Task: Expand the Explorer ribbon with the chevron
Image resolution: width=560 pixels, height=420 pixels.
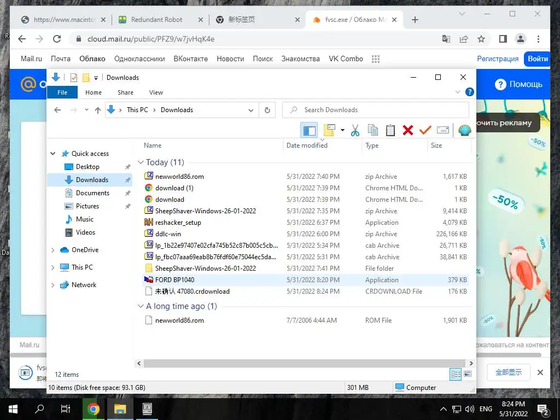Action: click(458, 92)
